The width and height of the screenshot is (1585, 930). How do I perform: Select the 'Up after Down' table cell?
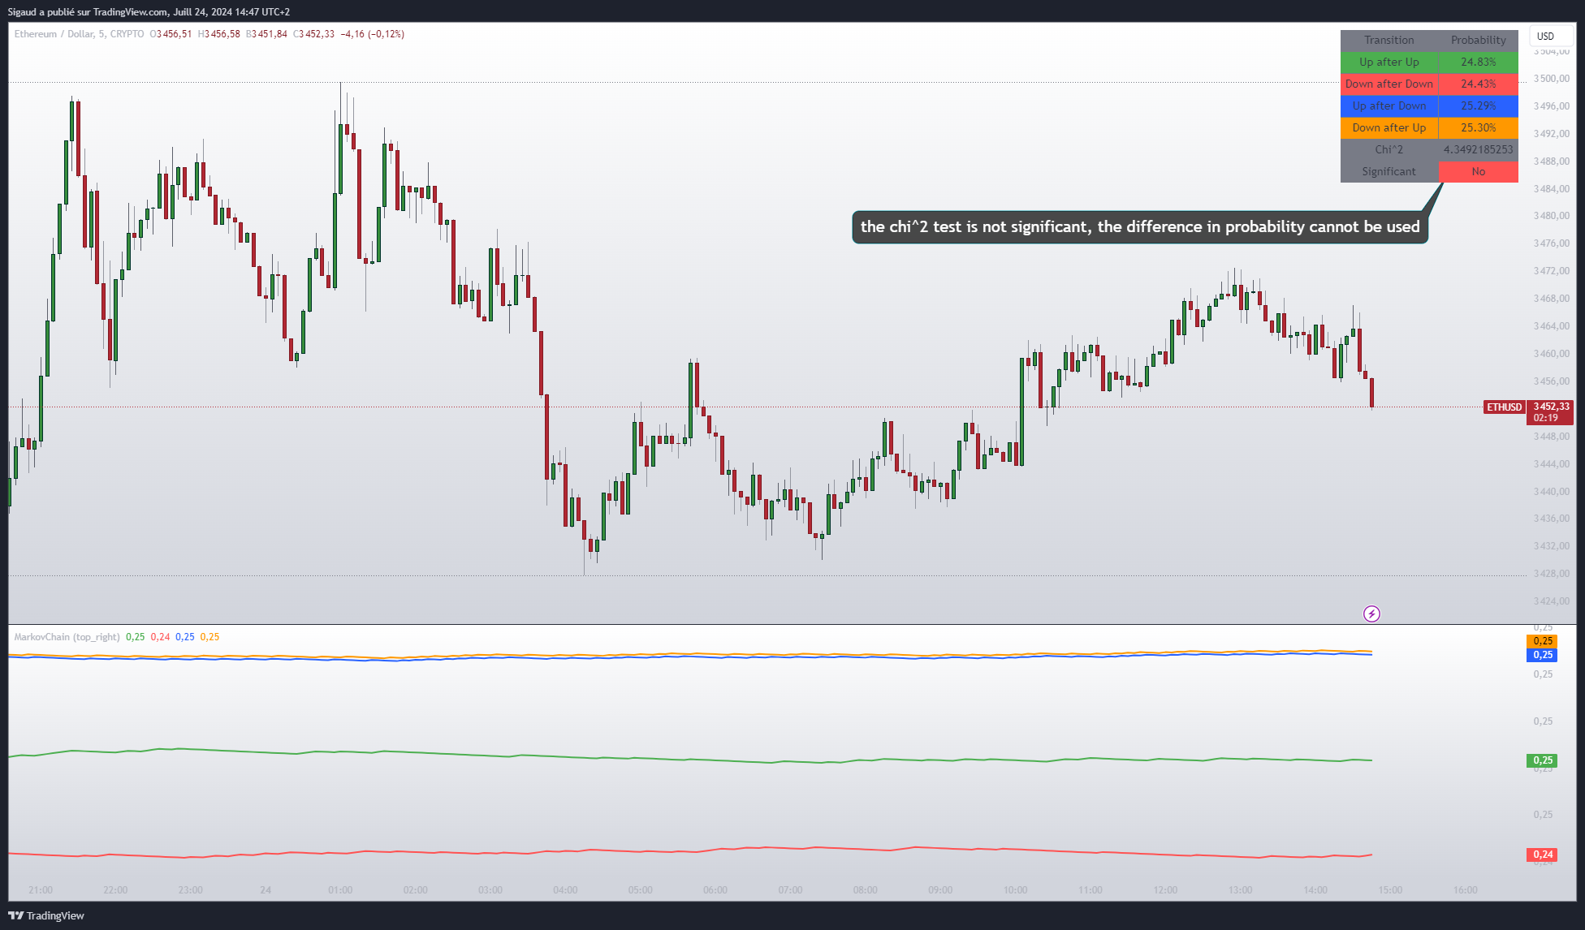(1389, 105)
